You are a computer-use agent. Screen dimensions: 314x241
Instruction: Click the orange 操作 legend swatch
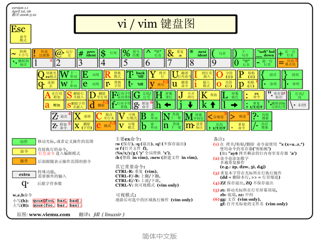pyautogui.click(x=23, y=161)
